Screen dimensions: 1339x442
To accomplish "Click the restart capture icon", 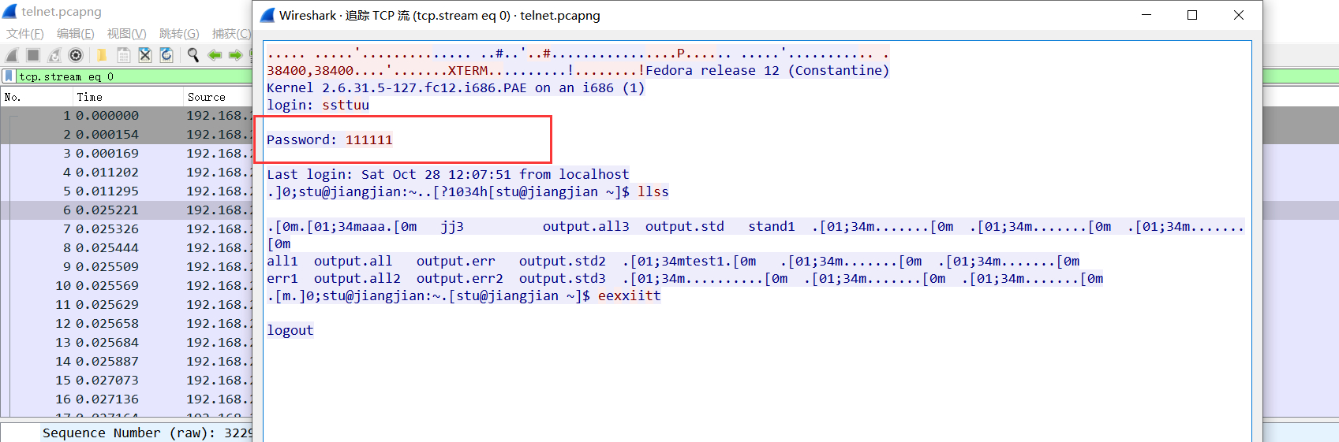I will pyautogui.click(x=54, y=55).
